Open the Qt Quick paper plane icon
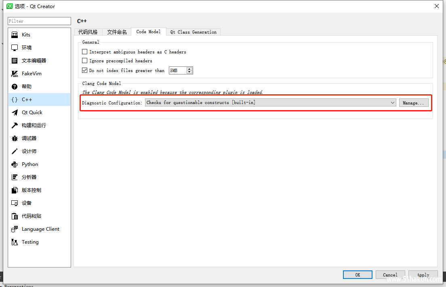 pyautogui.click(x=15, y=113)
